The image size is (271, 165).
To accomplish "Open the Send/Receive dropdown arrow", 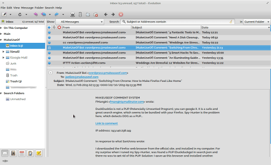I will [x=26, y=14].
